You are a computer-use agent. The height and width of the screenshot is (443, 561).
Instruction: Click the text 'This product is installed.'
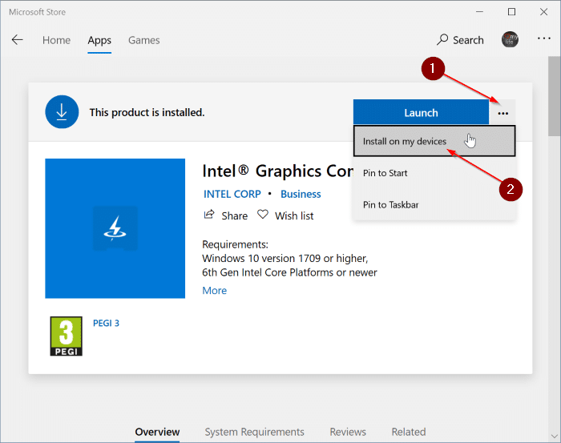[147, 112]
